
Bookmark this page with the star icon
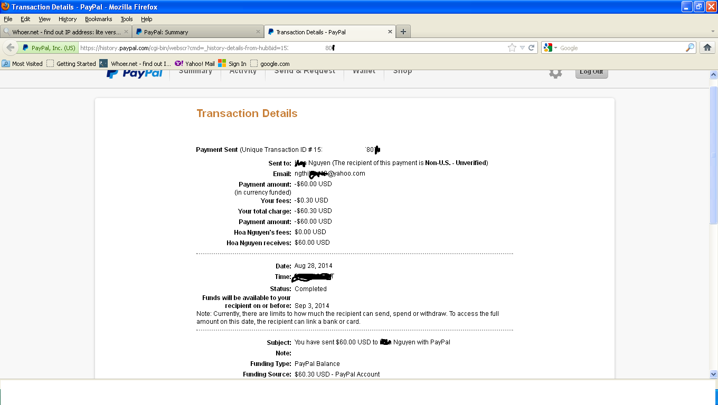point(512,47)
